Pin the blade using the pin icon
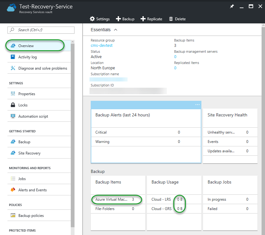Screen dimensions: 265x235 coord(232,7)
